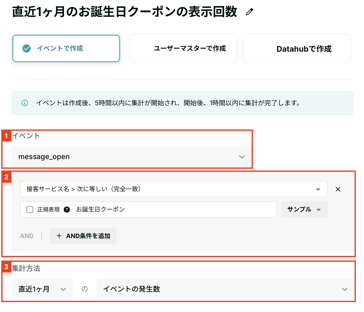Toggle the 正規表現 checkbox
The image size is (364, 312).
click(30, 210)
